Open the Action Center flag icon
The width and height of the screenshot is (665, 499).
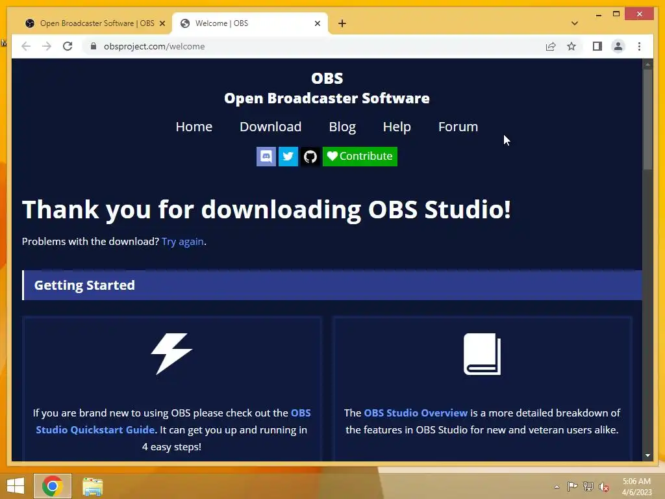pos(572,487)
